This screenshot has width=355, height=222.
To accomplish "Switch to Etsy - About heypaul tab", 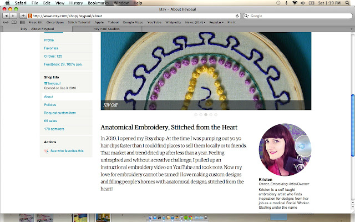I will (x=37, y=29).
